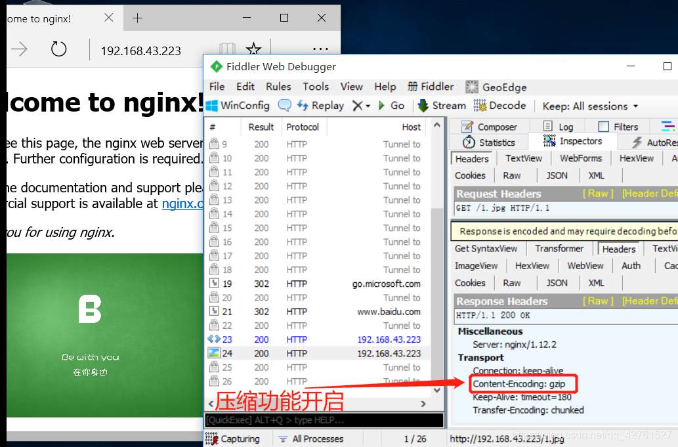678x447 pixels.
Task: Open the Edit menu in Fiddler
Action: tap(245, 87)
